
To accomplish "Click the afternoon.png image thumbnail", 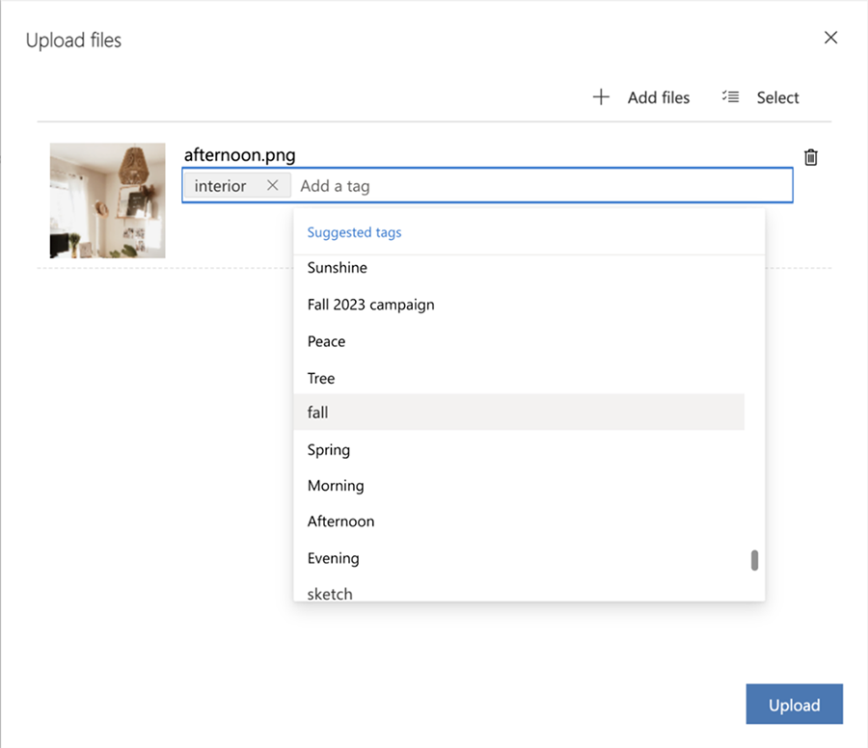I will [106, 200].
